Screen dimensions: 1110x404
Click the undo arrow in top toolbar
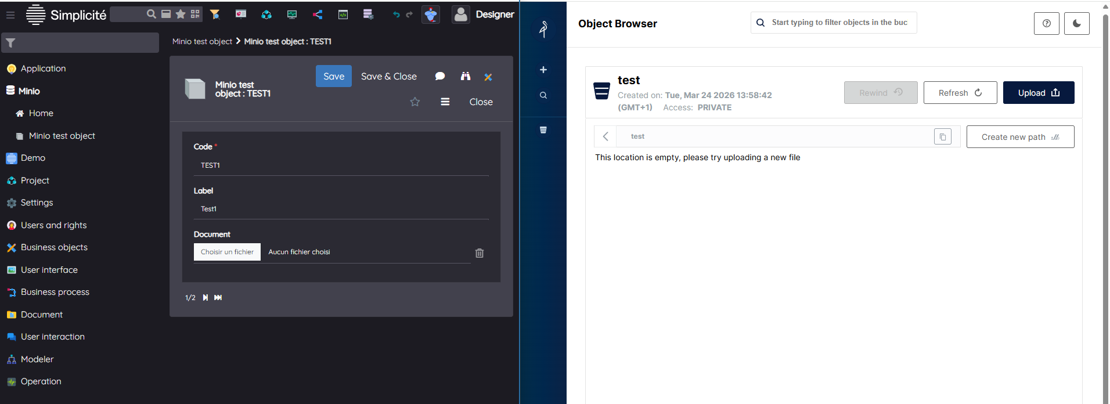396,15
